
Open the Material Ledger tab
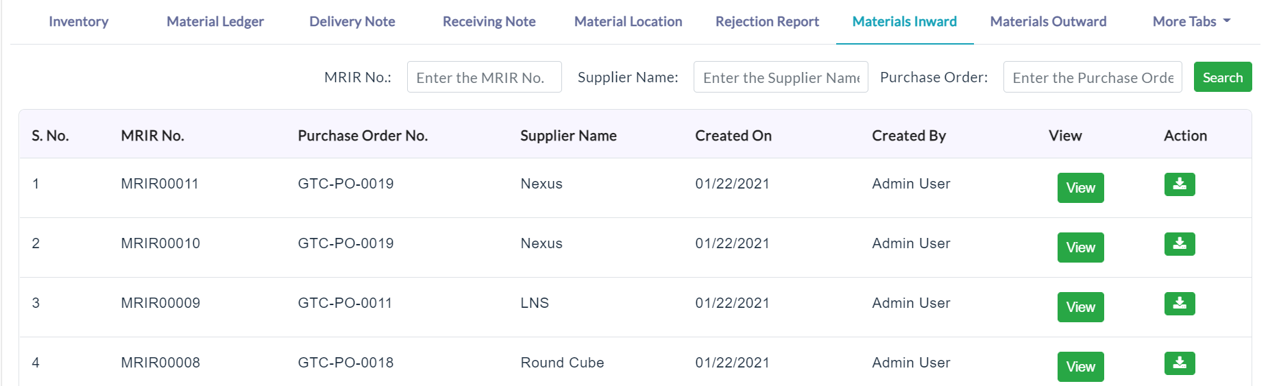[x=215, y=22]
